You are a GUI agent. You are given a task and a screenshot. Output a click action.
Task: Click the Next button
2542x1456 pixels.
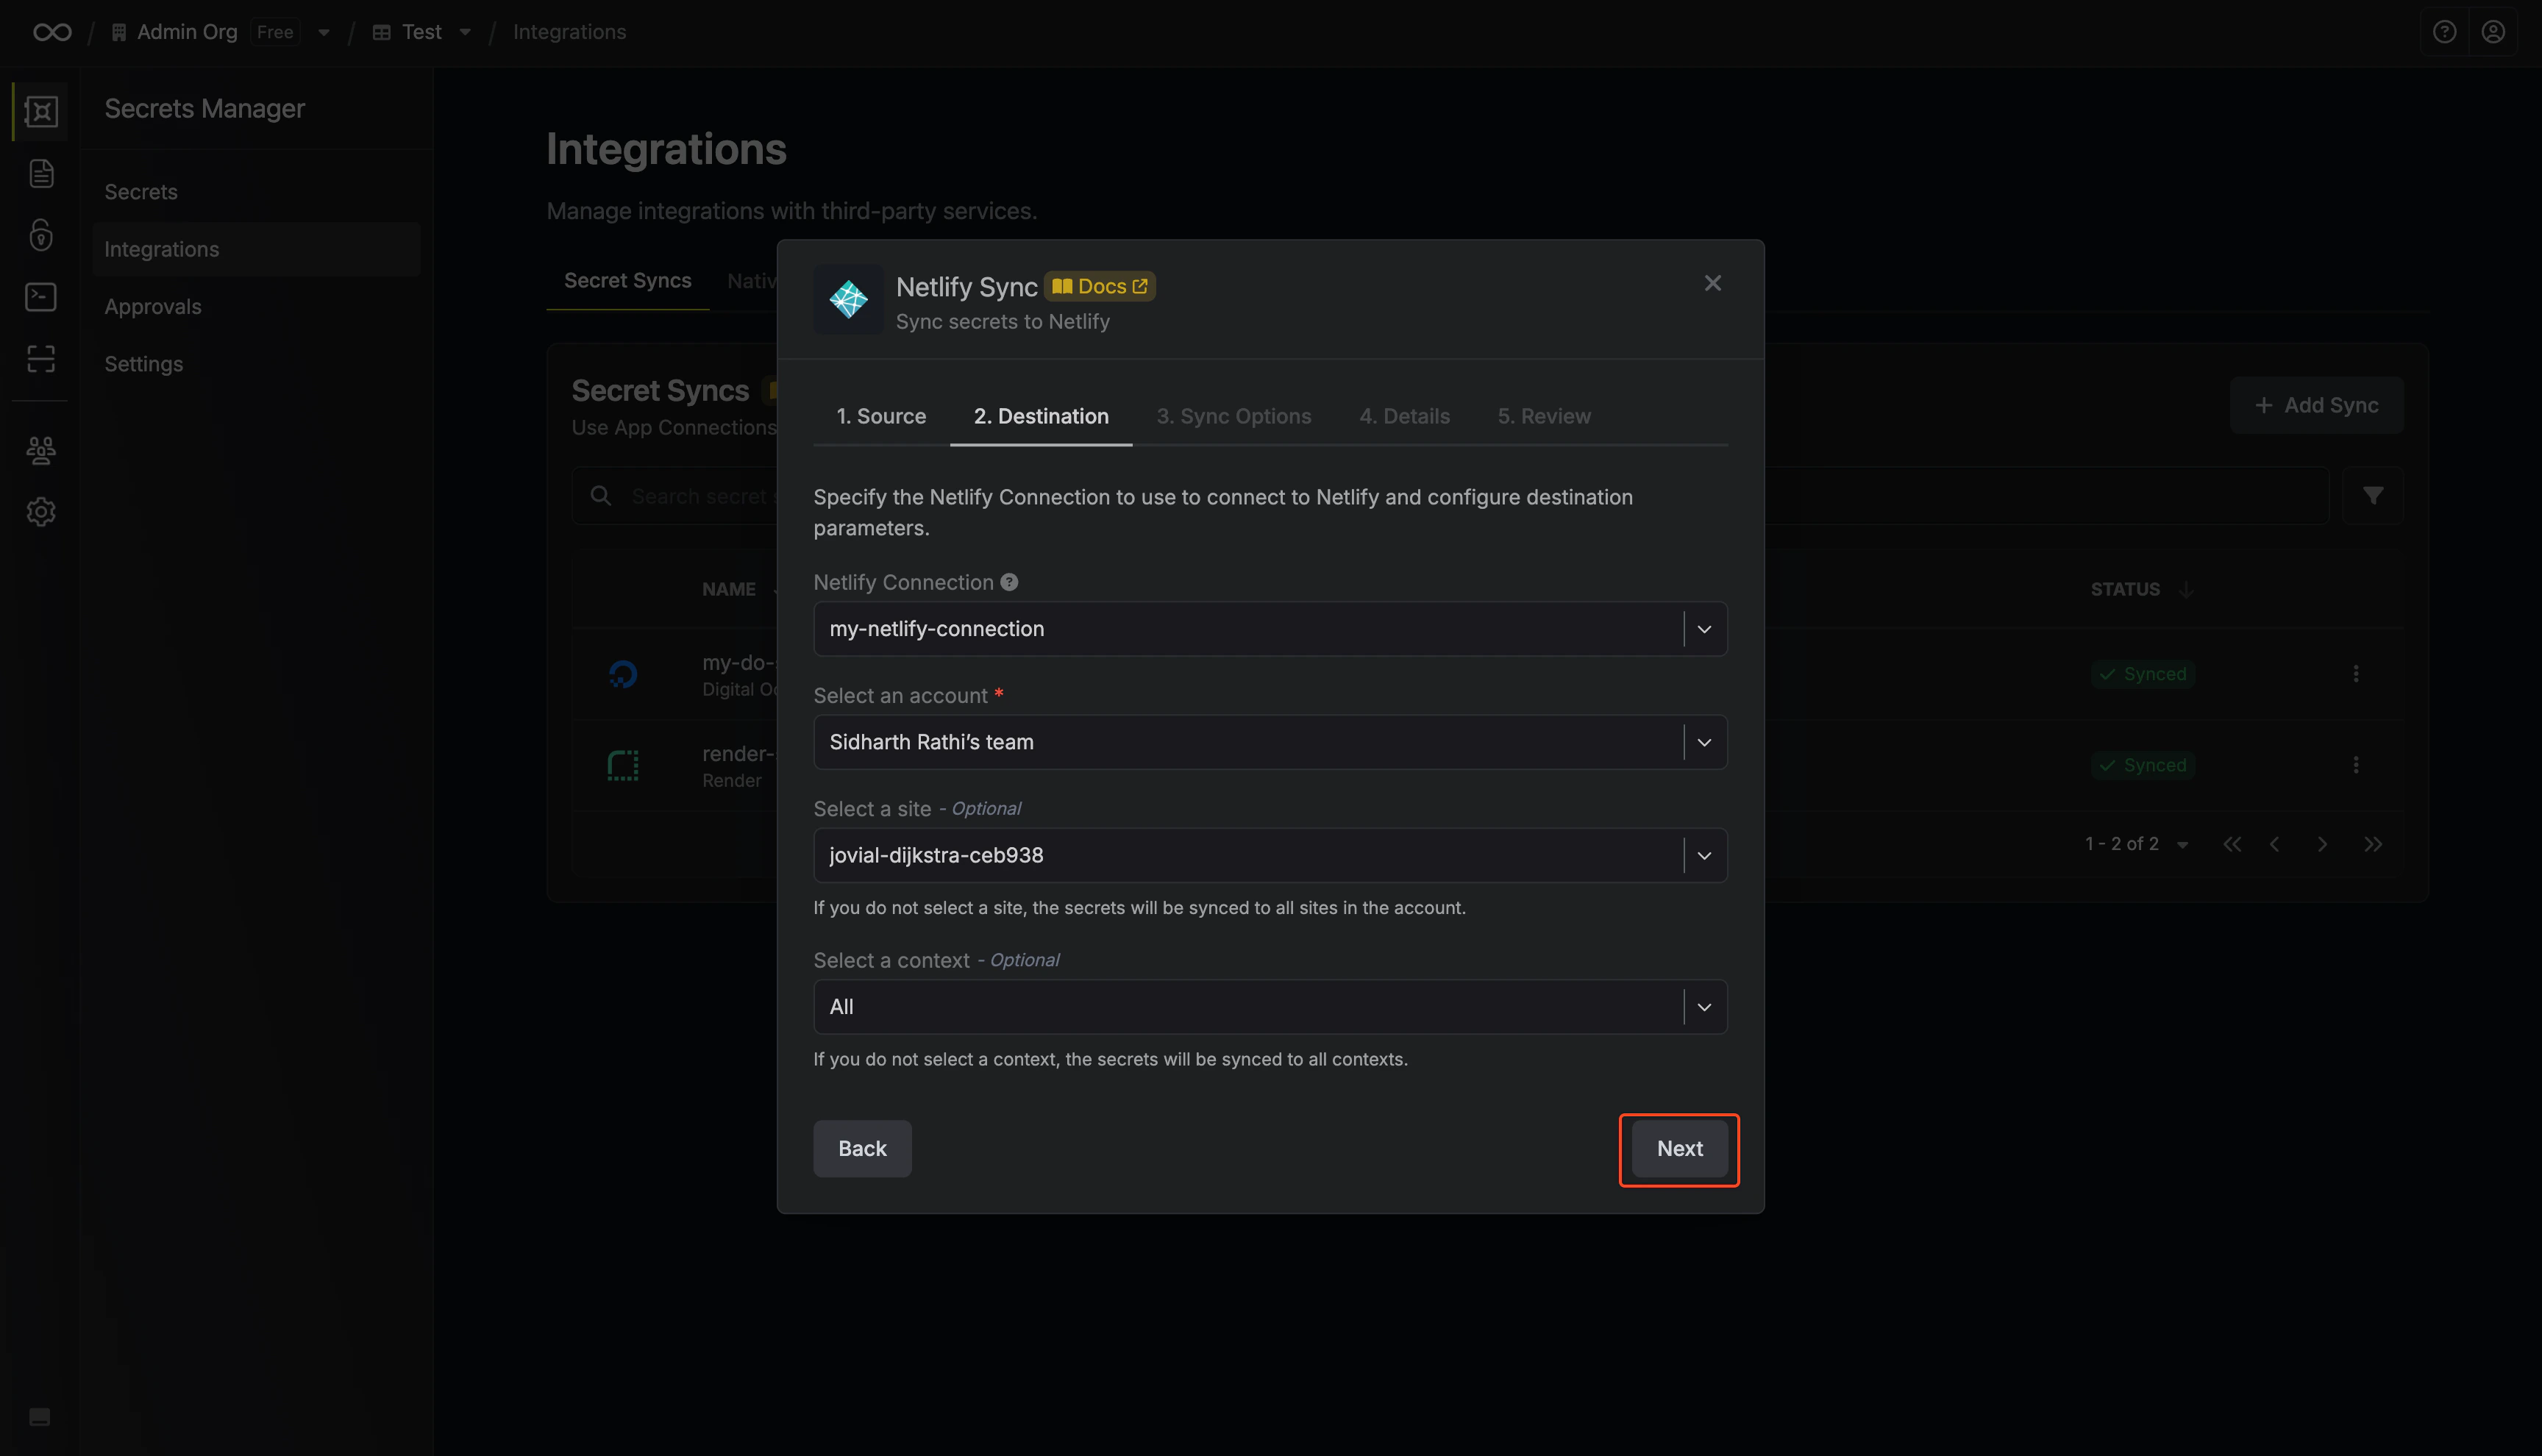1679,1148
